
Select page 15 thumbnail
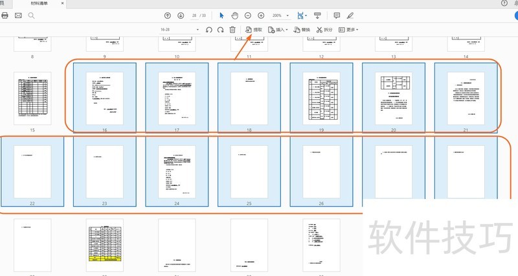32,98
